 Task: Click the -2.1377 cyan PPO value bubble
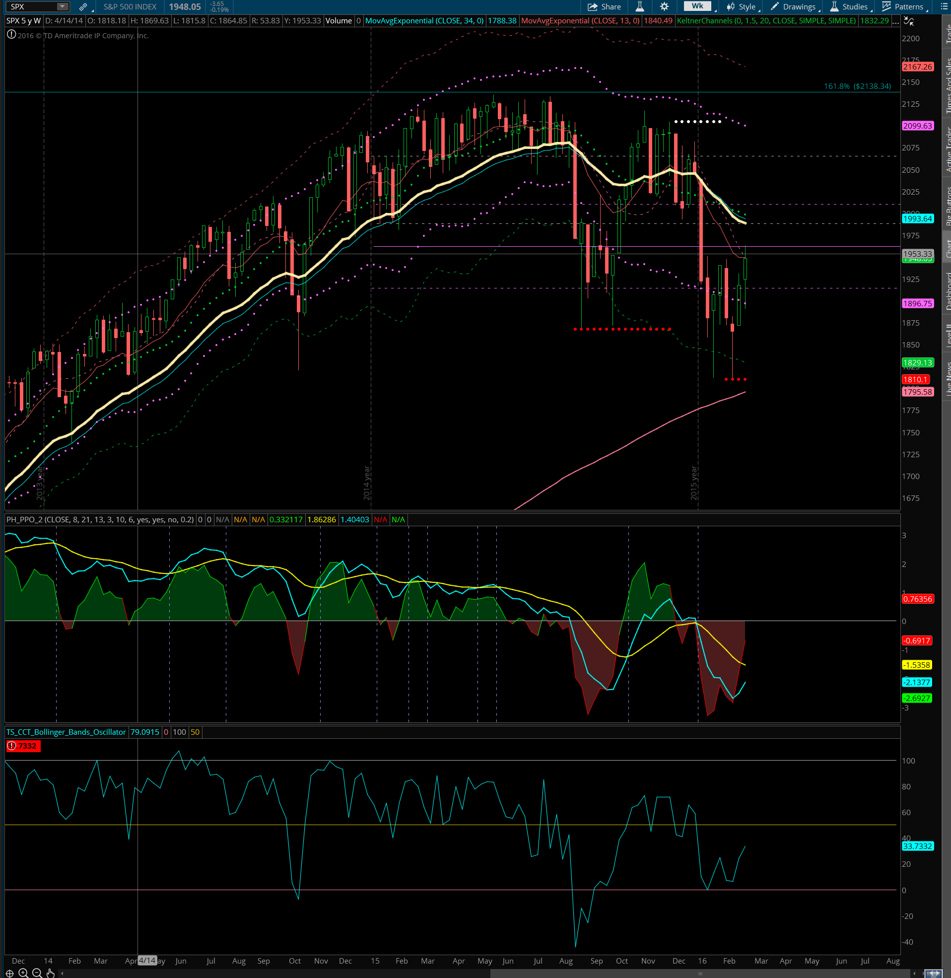click(917, 682)
